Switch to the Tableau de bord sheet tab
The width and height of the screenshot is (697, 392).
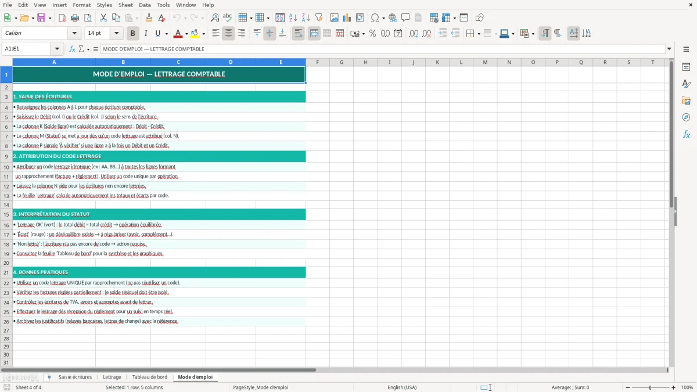click(x=149, y=377)
